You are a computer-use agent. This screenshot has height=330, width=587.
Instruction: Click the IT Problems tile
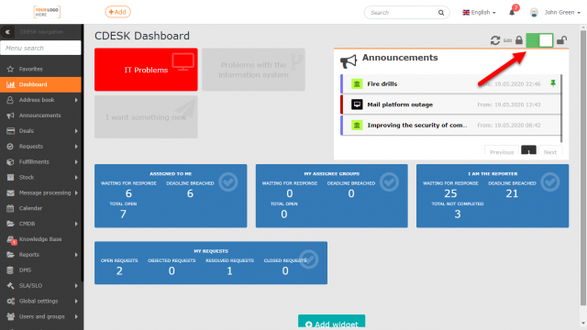(x=146, y=70)
